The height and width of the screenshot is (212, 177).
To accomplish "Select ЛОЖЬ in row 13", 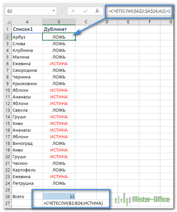I will 59,110.
